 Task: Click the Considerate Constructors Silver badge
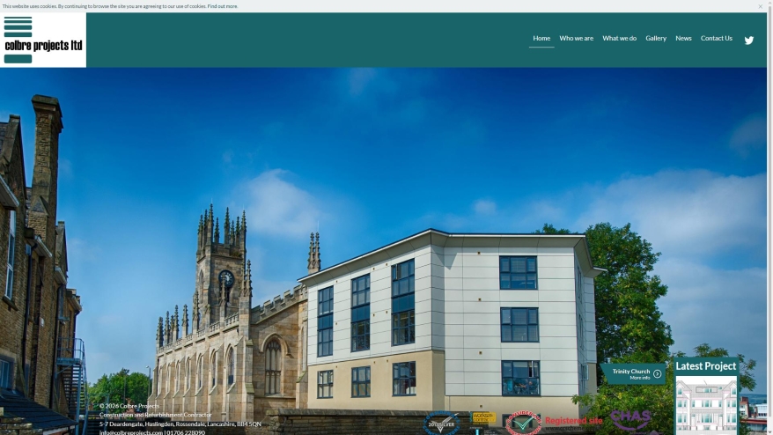pyautogui.click(x=442, y=424)
